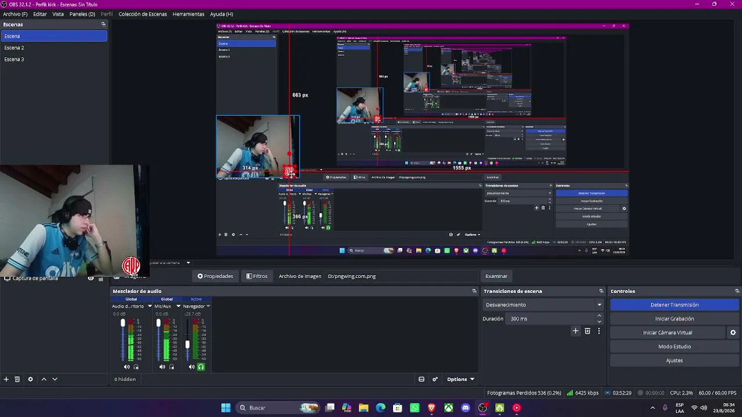Open Task View on the taskbar
The image size is (742, 417).
click(x=330, y=408)
